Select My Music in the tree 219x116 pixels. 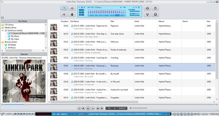(x=15, y=36)
